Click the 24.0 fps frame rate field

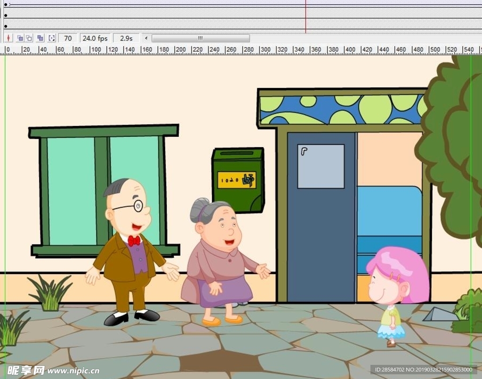95,38
